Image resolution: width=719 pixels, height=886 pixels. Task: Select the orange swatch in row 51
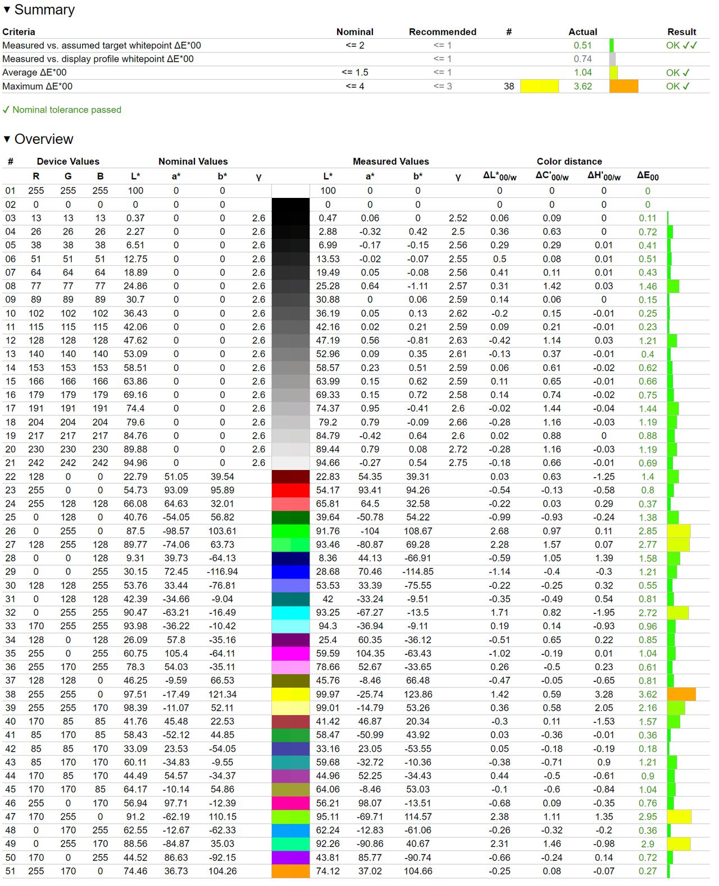(x=290, y=871)
